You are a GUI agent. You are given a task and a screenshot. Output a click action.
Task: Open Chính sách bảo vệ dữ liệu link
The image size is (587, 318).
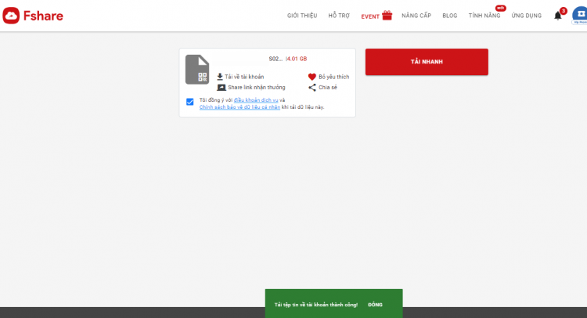(239, 107)
